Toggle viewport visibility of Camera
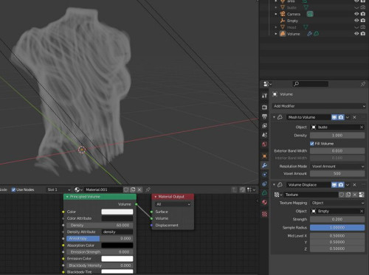 [356, 14]
